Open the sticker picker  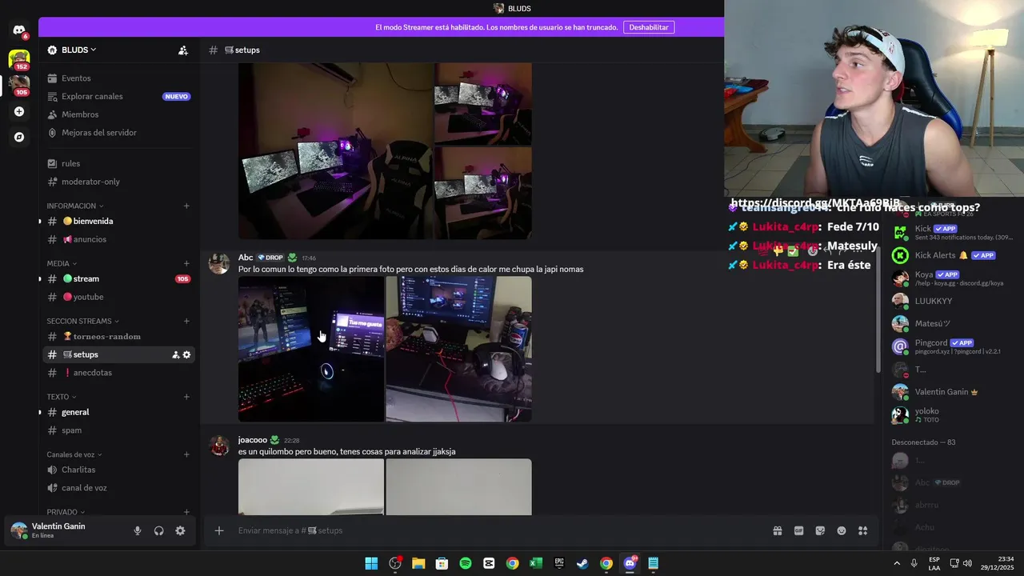pos(820,530)
